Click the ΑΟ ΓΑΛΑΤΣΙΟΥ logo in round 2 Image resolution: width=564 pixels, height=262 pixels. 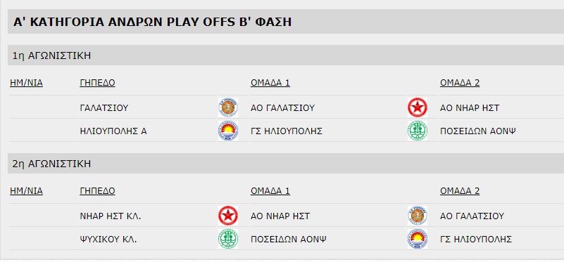(418, 216)
